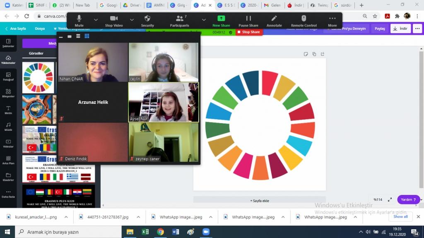Switch Zoom video panel to grid view
Image resolution: width=424 pixels, height=238 pixels.
(87, 36)
